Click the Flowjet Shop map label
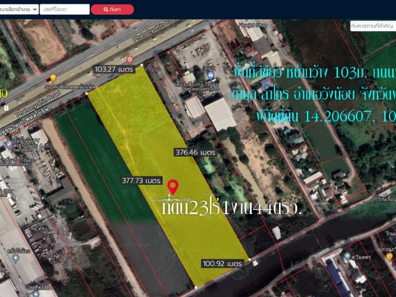This screenshot has height=297, width=396. pos(252,25)
